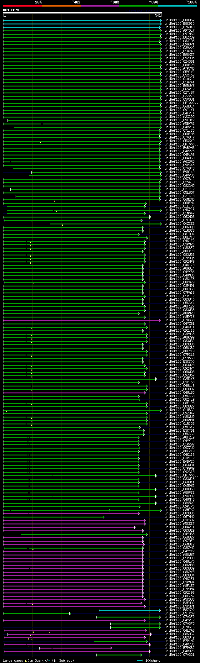
Task: Open hit UniRef100_Q4LCA6
Action: [x=179, y=630]
